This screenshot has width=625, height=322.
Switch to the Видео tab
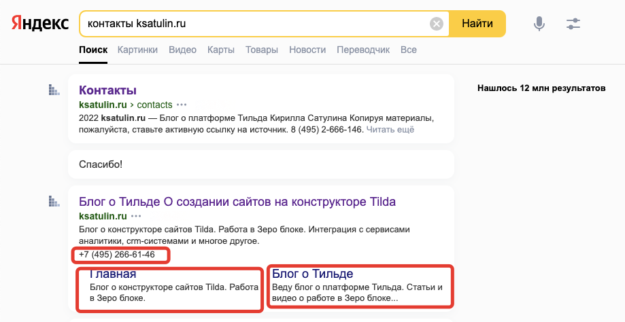[182, 50]
